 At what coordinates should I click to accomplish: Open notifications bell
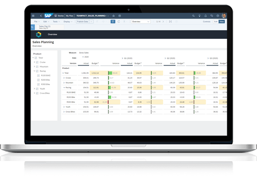click(206, 16)
